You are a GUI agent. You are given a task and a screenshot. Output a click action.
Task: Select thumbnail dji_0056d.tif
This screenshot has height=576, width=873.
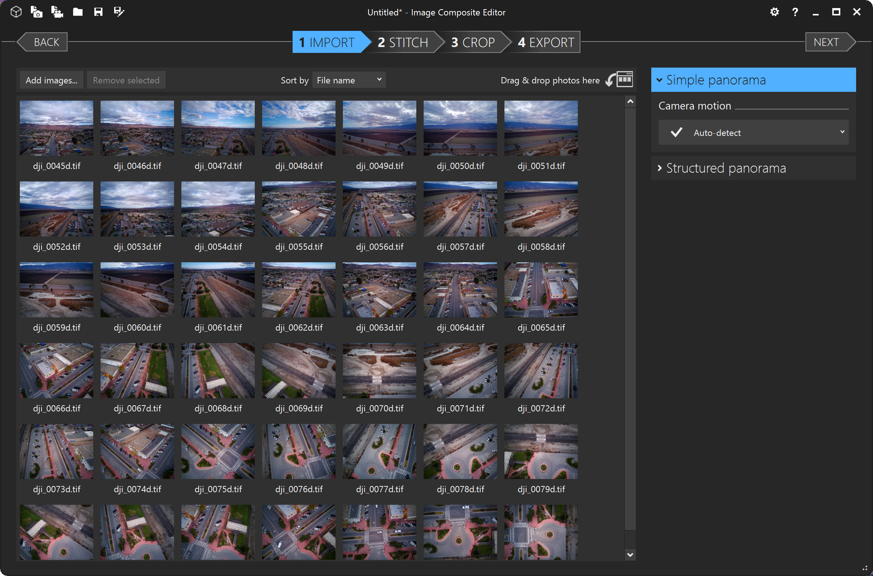(380, 209)
